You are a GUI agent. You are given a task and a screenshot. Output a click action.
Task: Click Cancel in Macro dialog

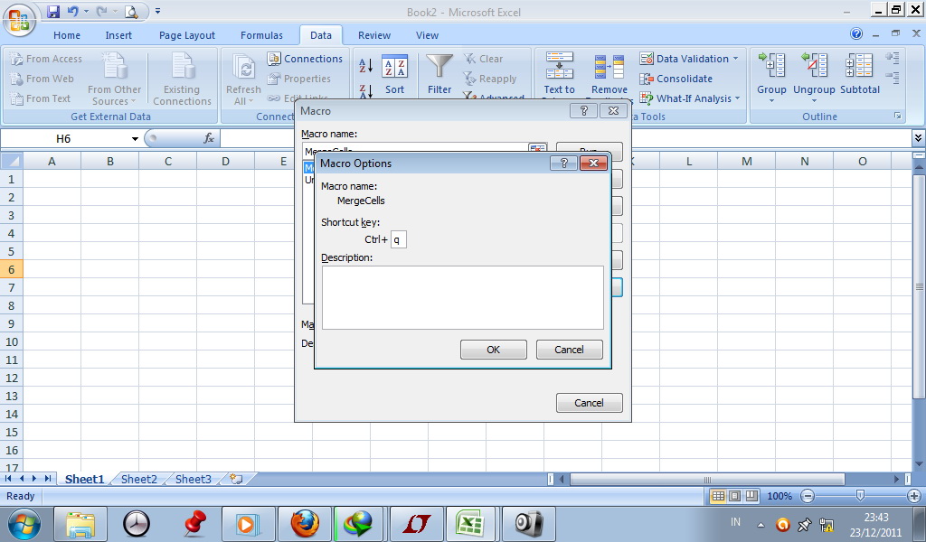point(589,403)
